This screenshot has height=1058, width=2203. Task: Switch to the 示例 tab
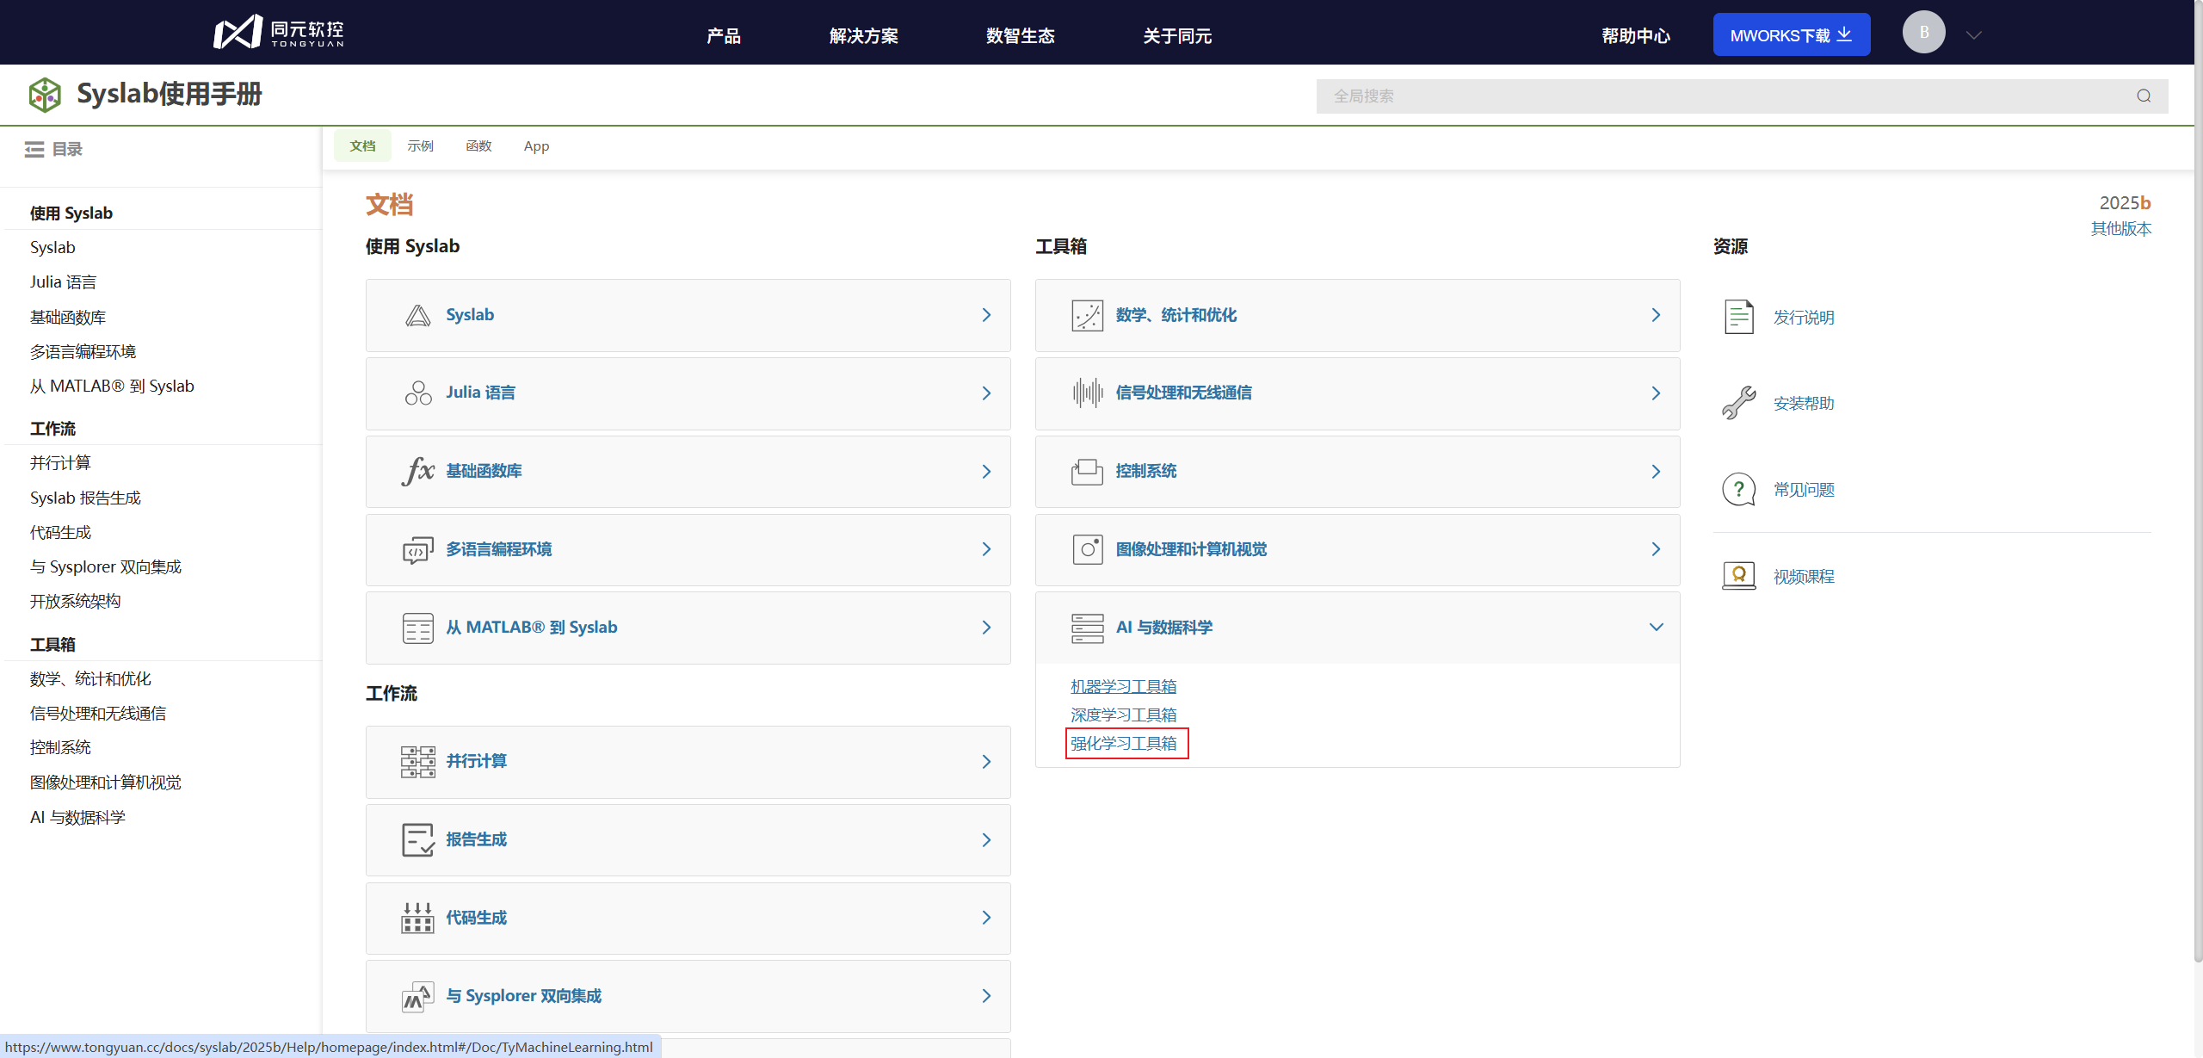tap(420, 146)
